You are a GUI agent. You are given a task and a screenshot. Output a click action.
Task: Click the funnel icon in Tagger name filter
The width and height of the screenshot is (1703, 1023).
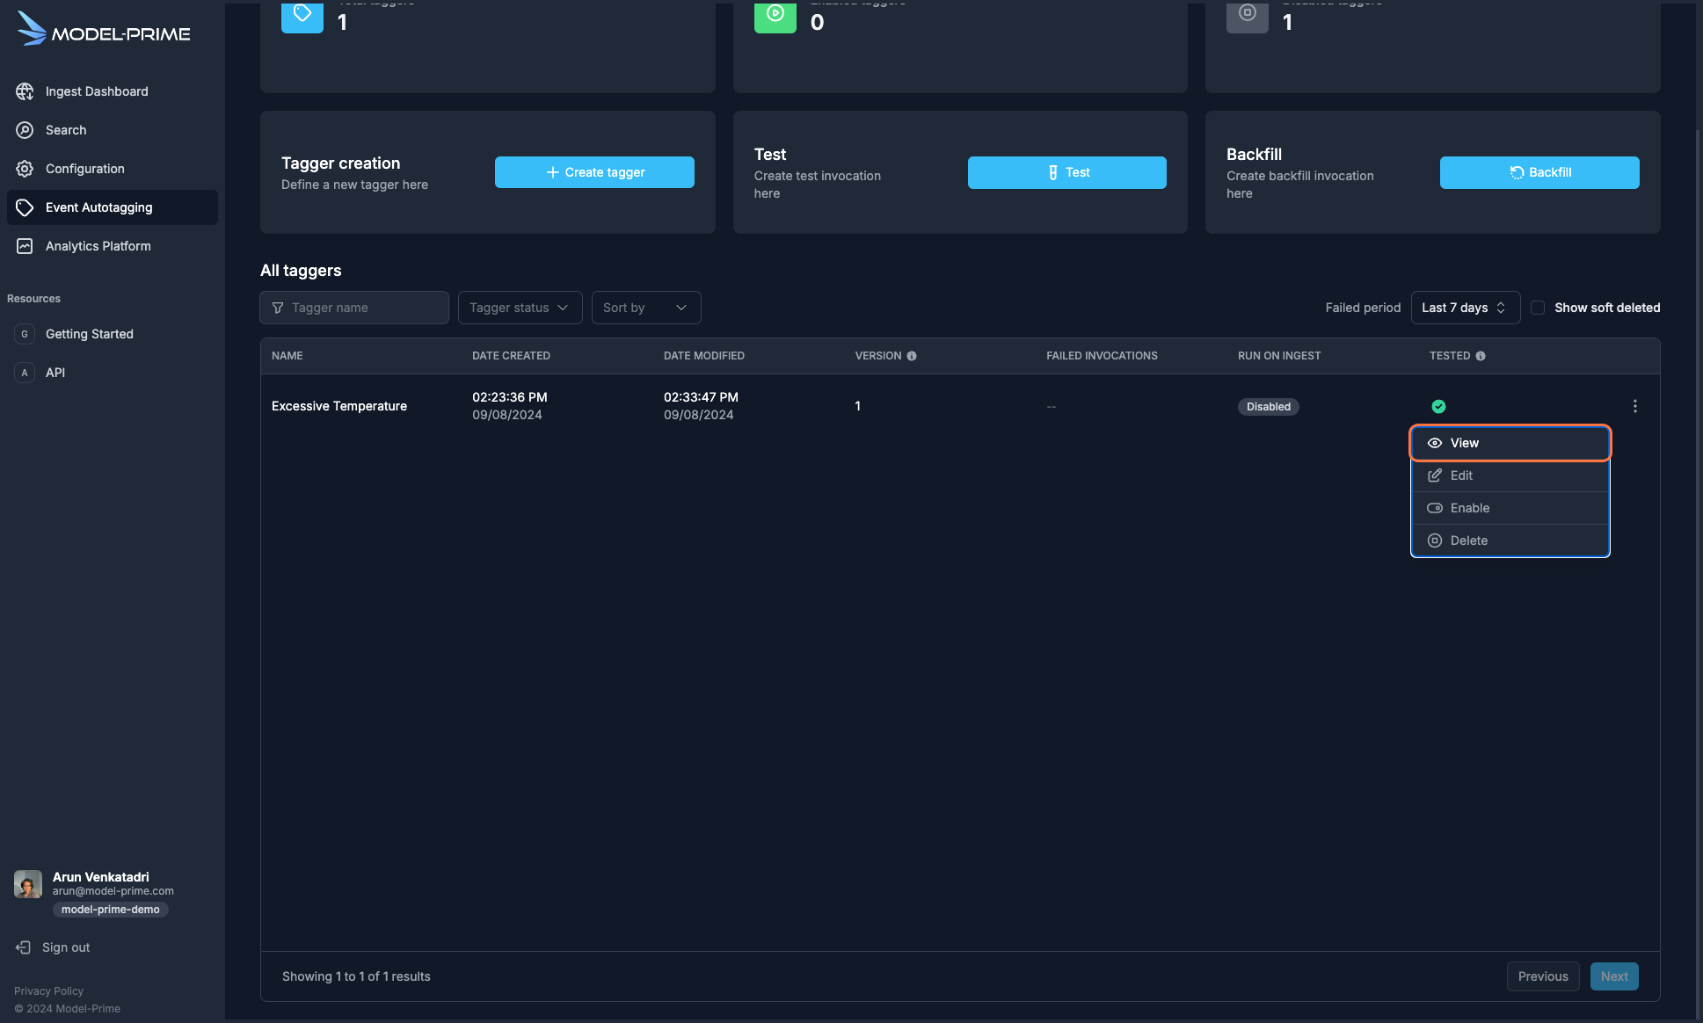coord(278,308)
